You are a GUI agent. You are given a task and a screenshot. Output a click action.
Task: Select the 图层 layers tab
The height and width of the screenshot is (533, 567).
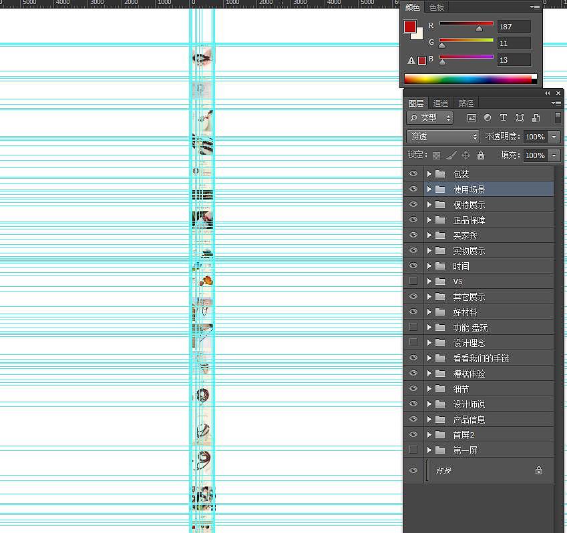416,103
